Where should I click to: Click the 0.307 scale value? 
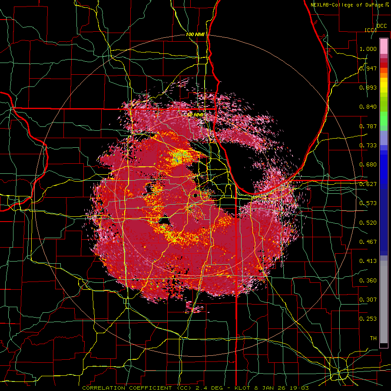368,300
